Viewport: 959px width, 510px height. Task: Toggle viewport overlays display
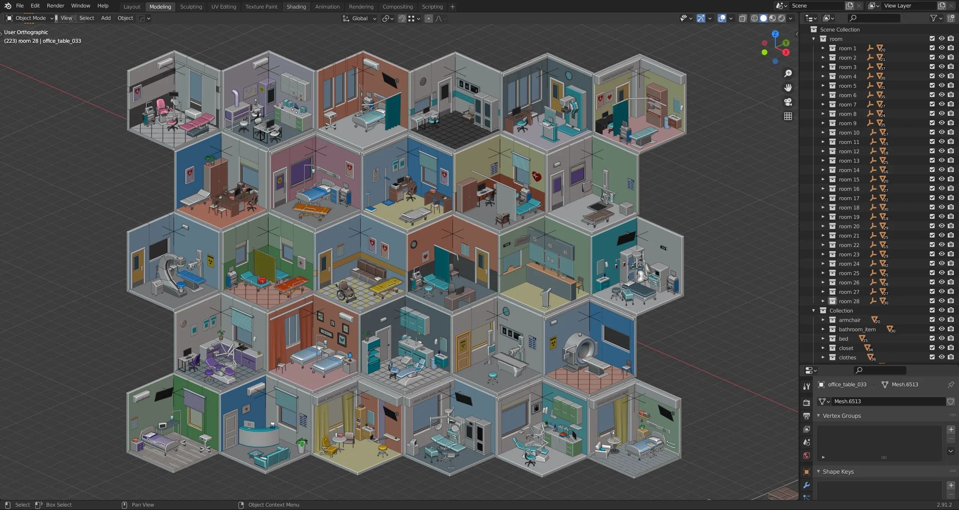tap(722, 18)
